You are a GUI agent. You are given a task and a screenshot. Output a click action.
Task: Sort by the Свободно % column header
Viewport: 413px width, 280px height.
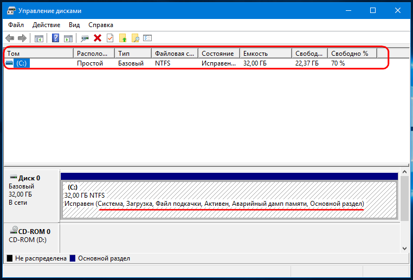click(x=353, y=54)
